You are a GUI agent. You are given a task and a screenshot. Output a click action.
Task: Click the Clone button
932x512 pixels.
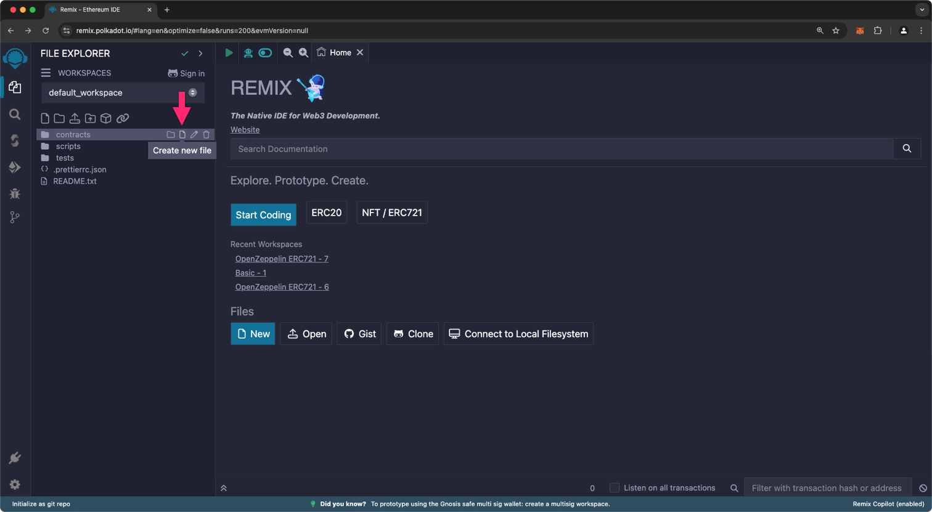coord(412,333)
